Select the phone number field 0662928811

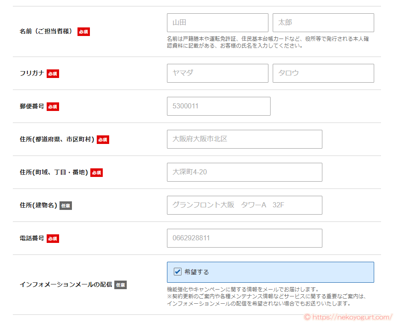244,238
